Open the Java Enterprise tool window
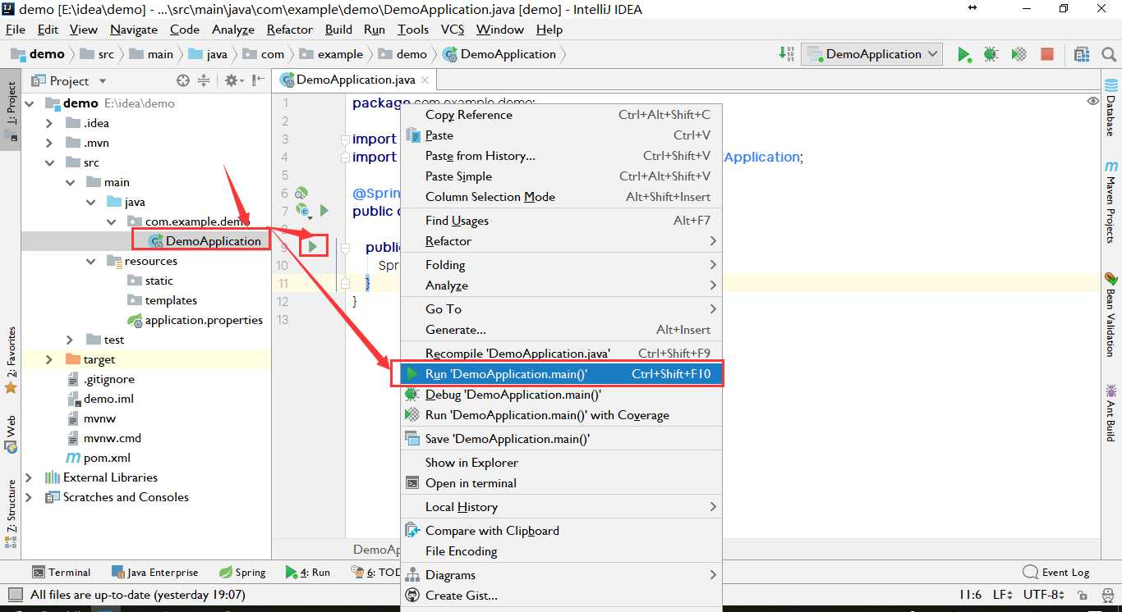 coord(154,572)
